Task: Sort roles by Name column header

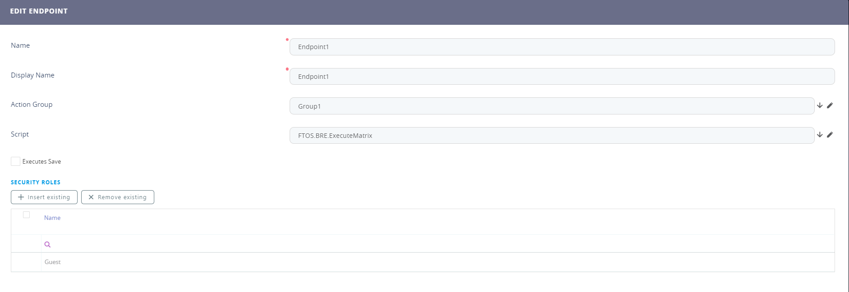Action: pyautogui.click(x=52, y=218)
